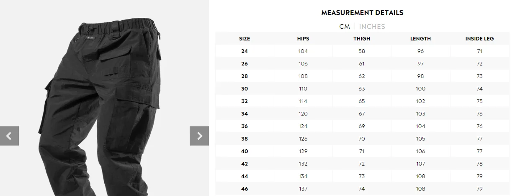The image size is (515, 196).
Task: Switch measurements to CM
Action: pos(345,27)
